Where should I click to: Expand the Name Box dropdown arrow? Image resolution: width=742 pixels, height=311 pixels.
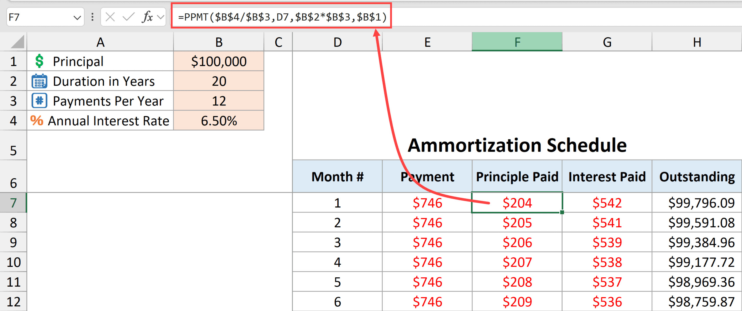click(77, 17)
